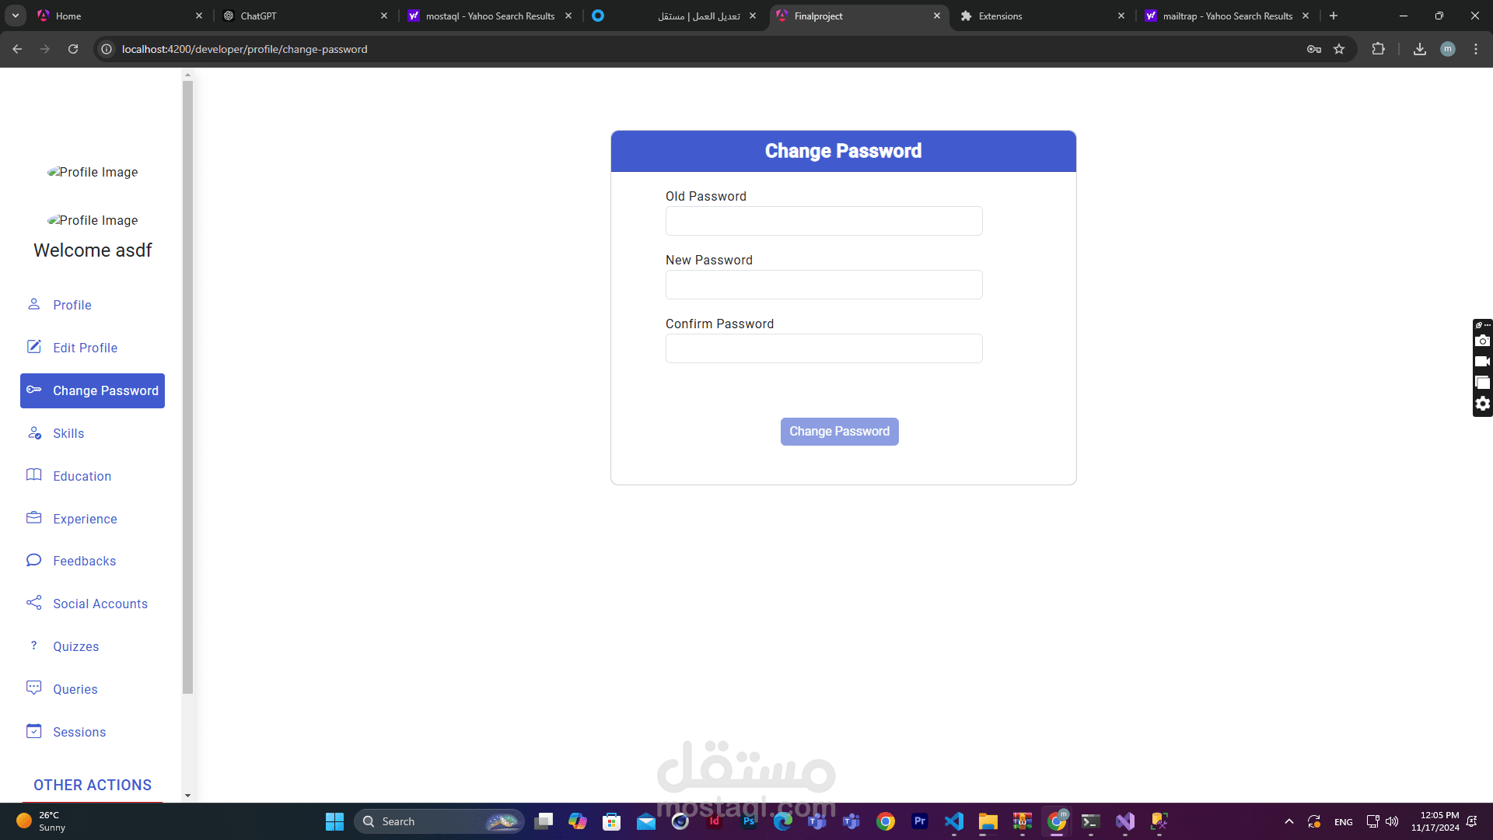Click the Social Accounts share icon
Viewport: 1493px width, 840px height.
tap(33, 603)
